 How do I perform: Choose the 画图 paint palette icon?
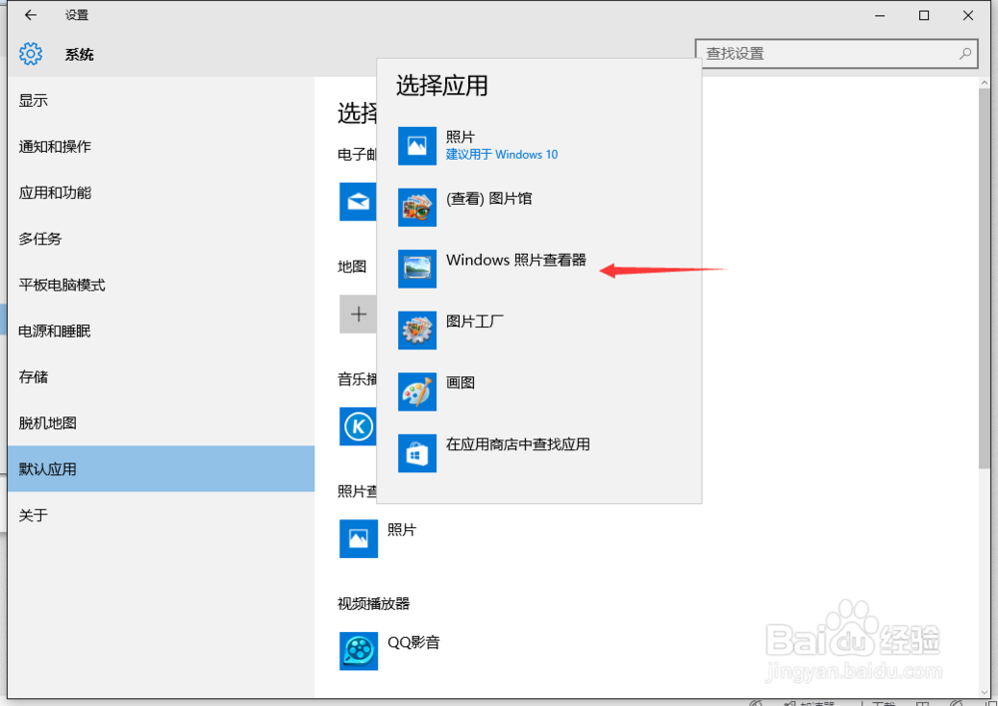coord(417,391)
